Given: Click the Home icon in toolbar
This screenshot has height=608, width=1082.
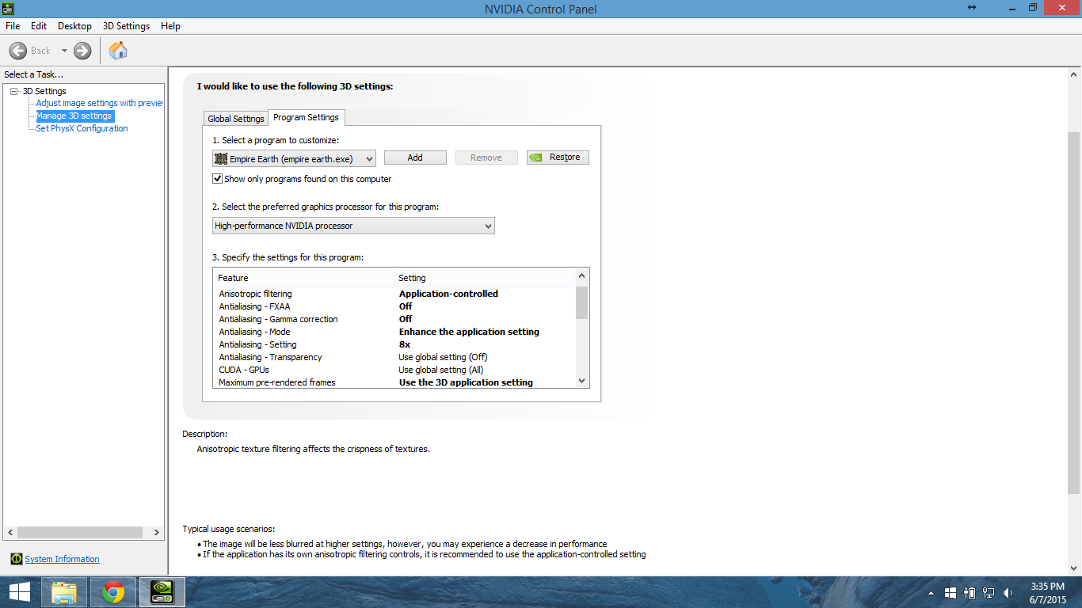Looking at the screenshot, I should click(118, 51).
